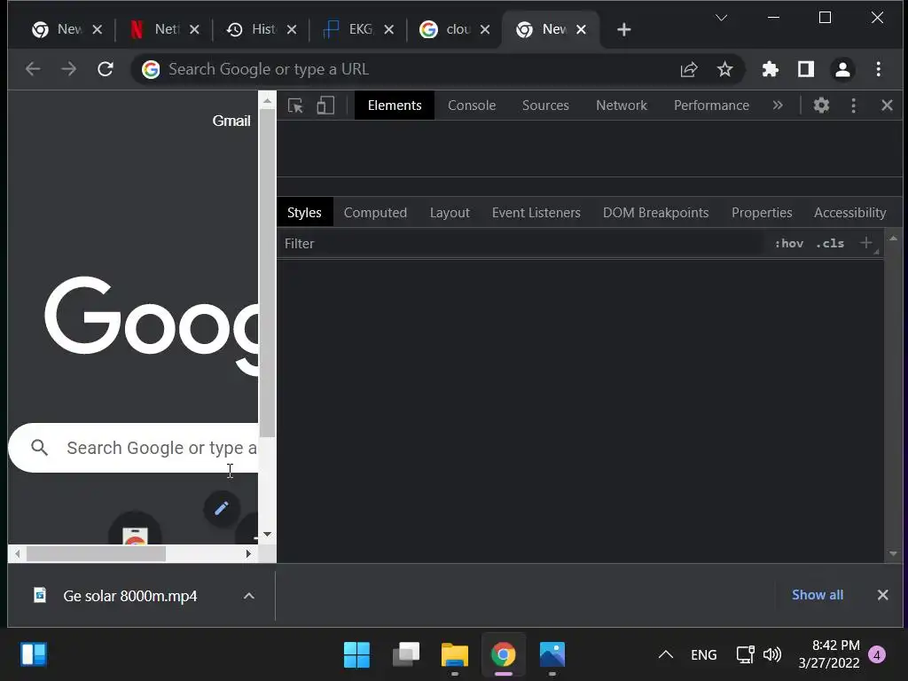Image resolution: width=908 pixels, height=681 pixels.
Task: Select the Styles sub-tab
Action: 304,213
